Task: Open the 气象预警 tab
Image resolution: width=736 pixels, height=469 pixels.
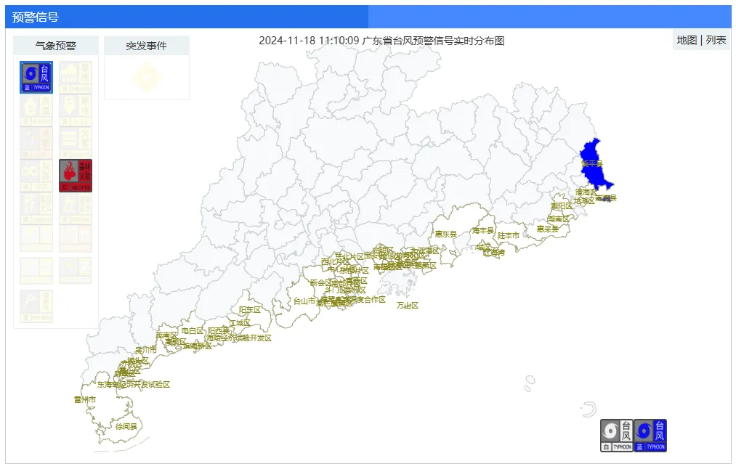Action: point(56,46)
